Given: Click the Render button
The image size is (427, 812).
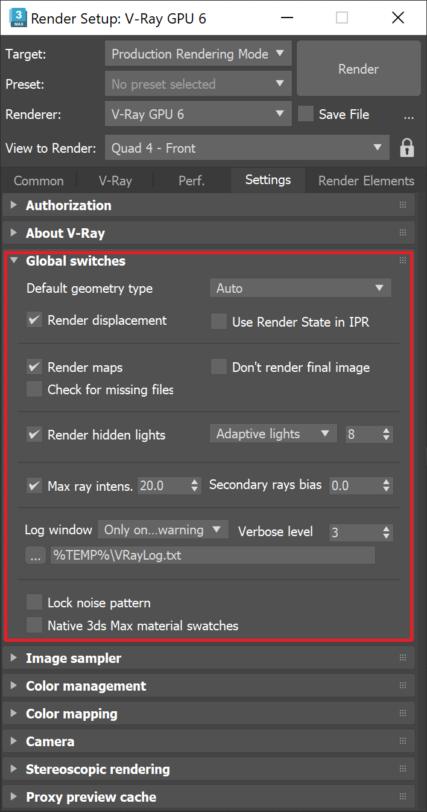Looking at the screenshot, I should 358,69.
